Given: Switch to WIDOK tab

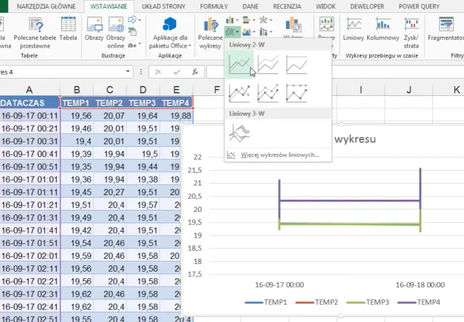Looking at the screenshot, I should [x=325, y=6].
